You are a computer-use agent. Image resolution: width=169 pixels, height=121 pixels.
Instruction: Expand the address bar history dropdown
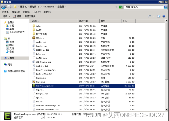(x=116, y=7)
